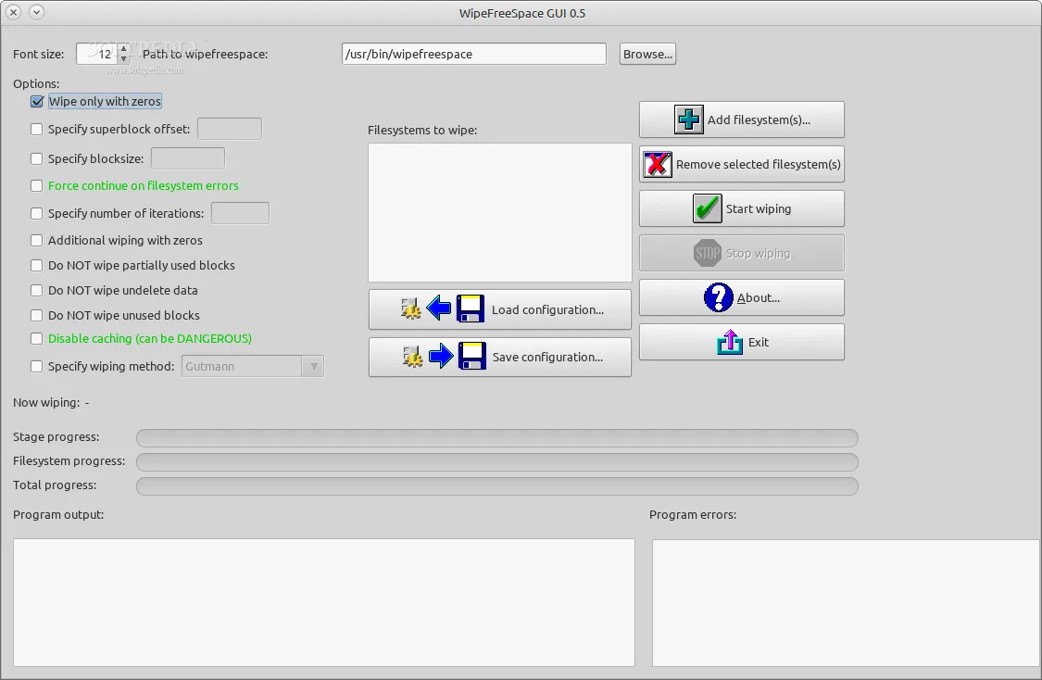Click the red X Remove filesystem icon
Image resolution: width=1042 pixels, height=680 pixels.
click(x=658, y=164)
